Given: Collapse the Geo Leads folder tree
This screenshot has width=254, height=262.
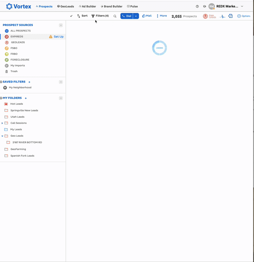Looking at the screenshot, I should point(2,136).
